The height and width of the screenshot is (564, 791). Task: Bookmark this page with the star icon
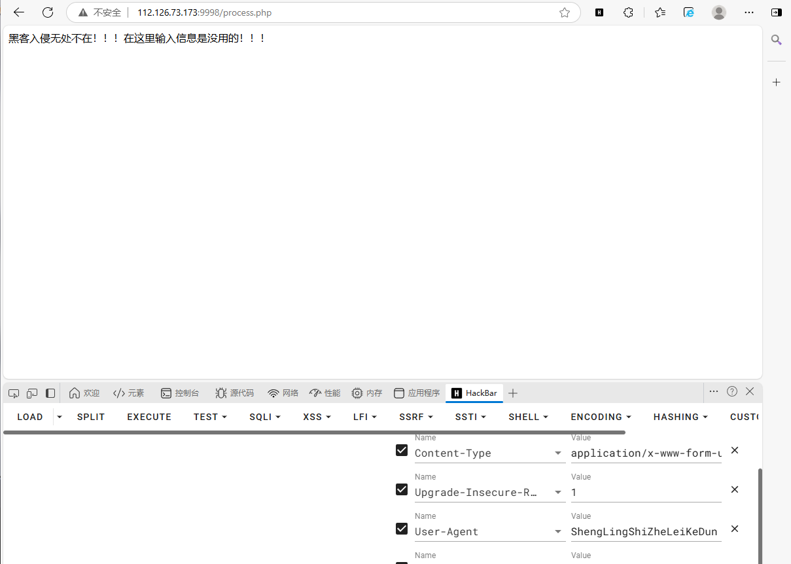(x=565, y=12)
